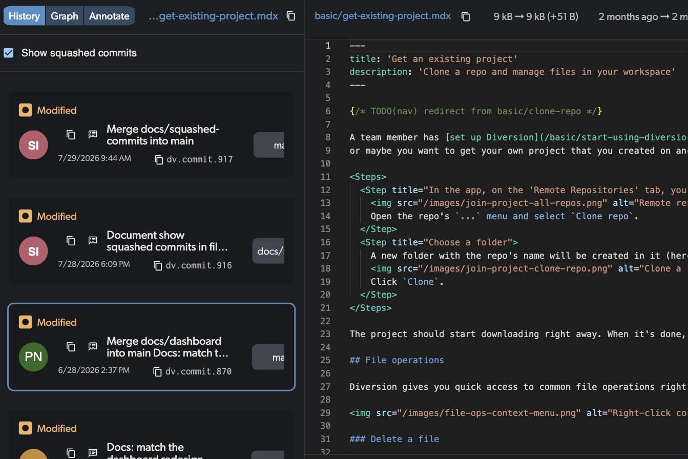Image resolution: width=688 pixels, height=459 pixels.
Task: Click the Modified status icon on bottom commit card
Action: click(25, 428)
